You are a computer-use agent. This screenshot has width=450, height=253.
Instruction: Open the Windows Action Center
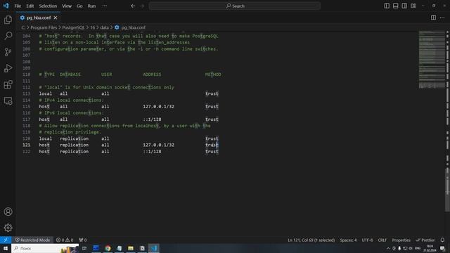tap(442, 248)
